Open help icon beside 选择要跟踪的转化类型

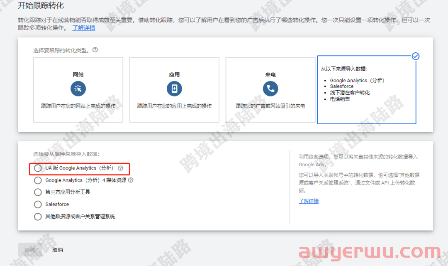click(x=95, y=50)
